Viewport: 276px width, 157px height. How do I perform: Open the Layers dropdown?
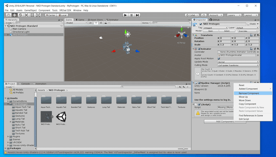coord(234,15)
